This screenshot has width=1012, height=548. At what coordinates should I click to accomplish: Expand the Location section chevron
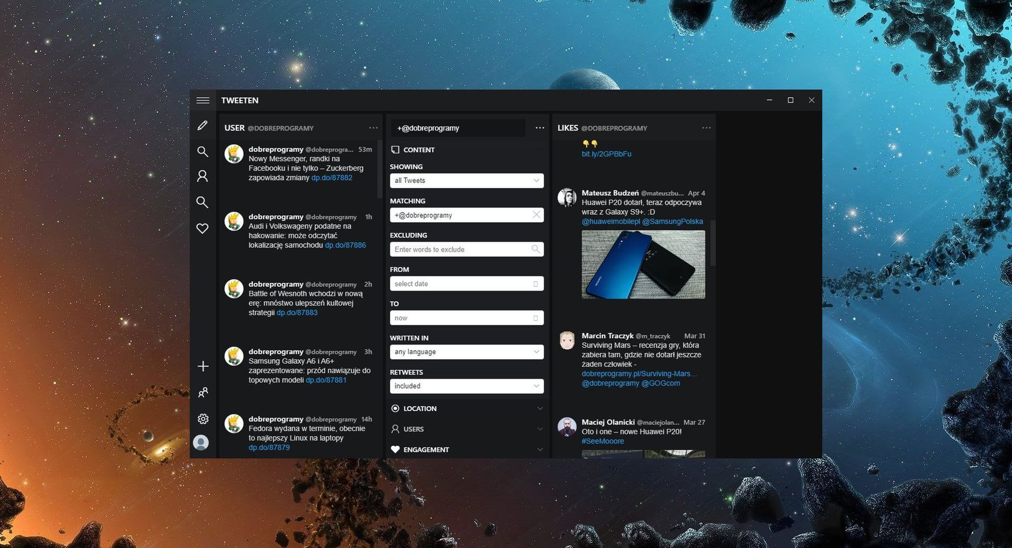tap(540, 408)
